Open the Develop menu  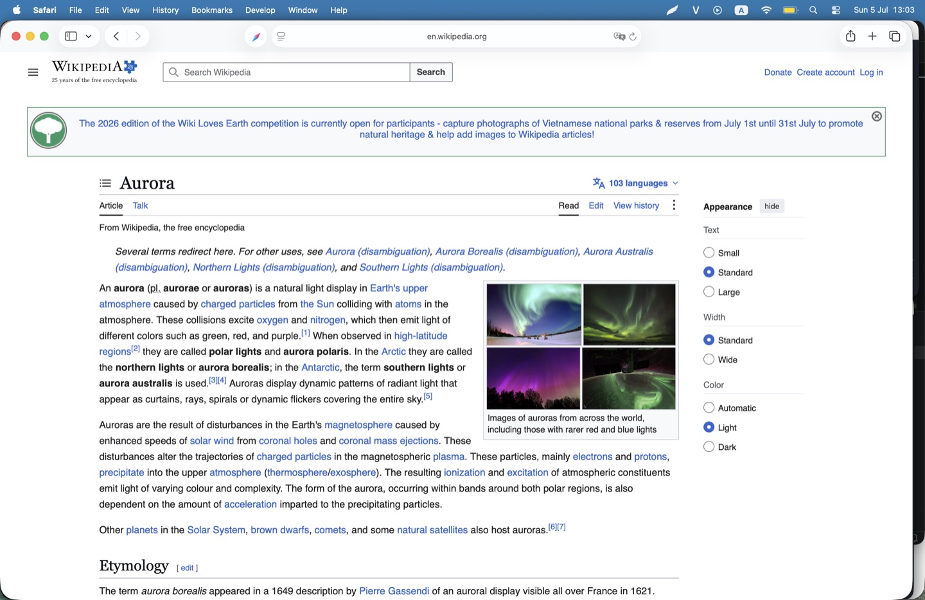(x=260, y=10)
